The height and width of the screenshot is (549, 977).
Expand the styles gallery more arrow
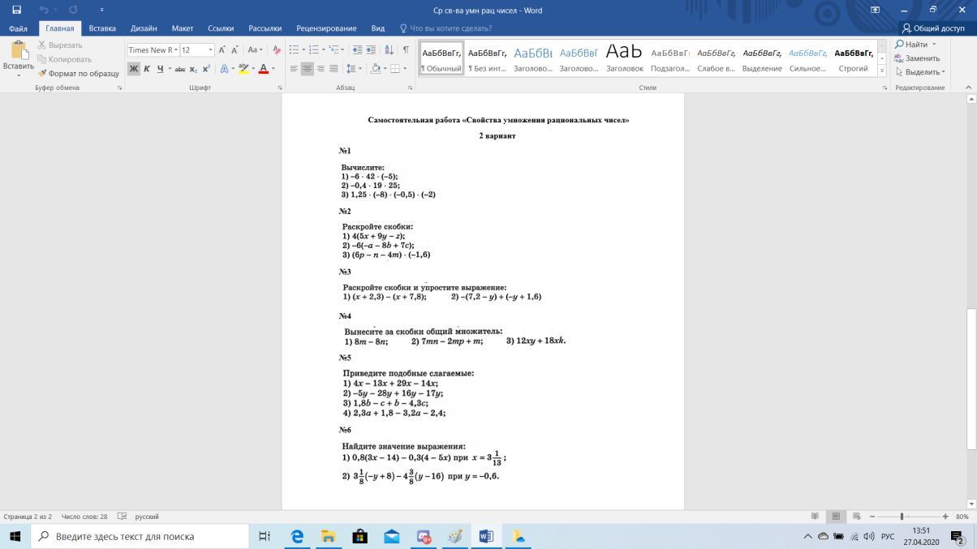pyautogui.click(x=882, y=71)
